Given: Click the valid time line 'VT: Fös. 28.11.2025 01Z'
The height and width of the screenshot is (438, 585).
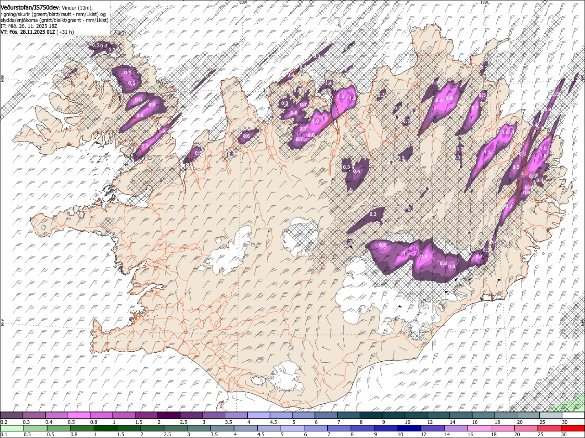Looking at the screenshot, I should 28,32.
